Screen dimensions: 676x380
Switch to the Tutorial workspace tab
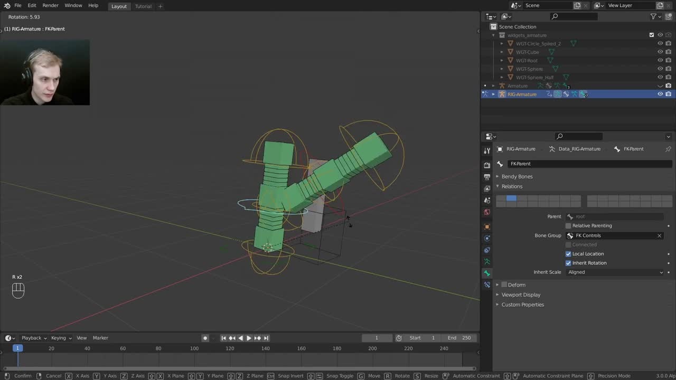143,6
